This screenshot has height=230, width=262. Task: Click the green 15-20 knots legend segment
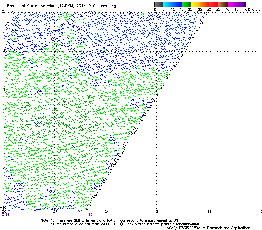186,4
